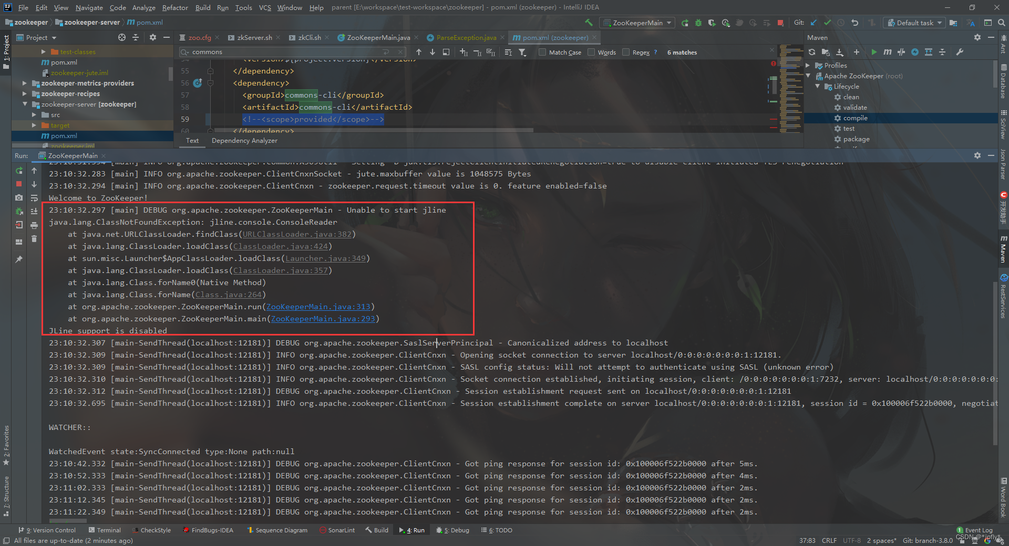Add a Maven project with plus icon

pyautogui.click(x=857, y=52)
